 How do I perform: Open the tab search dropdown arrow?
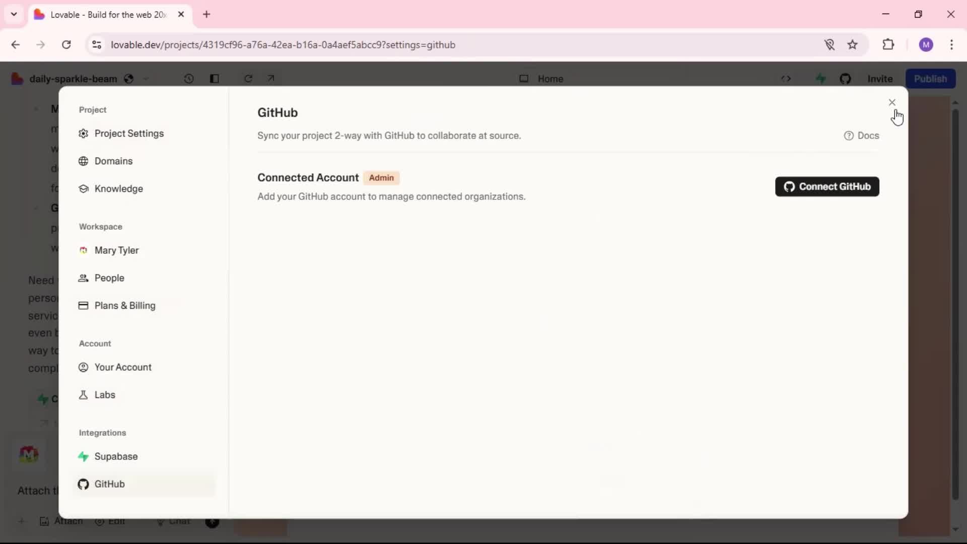(14, 14)
